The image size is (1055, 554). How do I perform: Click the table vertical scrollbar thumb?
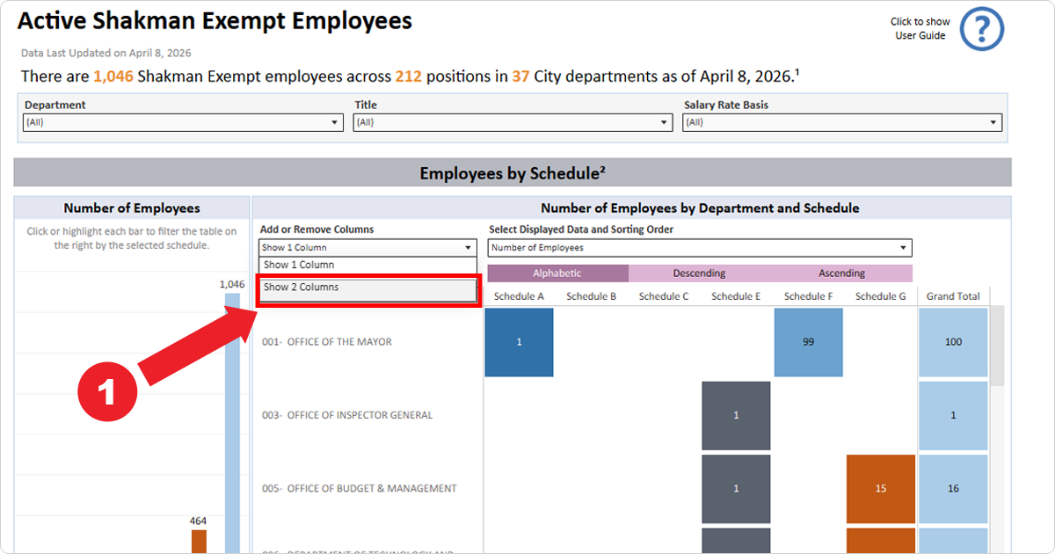pyautogui.click(x=997, y=346)
